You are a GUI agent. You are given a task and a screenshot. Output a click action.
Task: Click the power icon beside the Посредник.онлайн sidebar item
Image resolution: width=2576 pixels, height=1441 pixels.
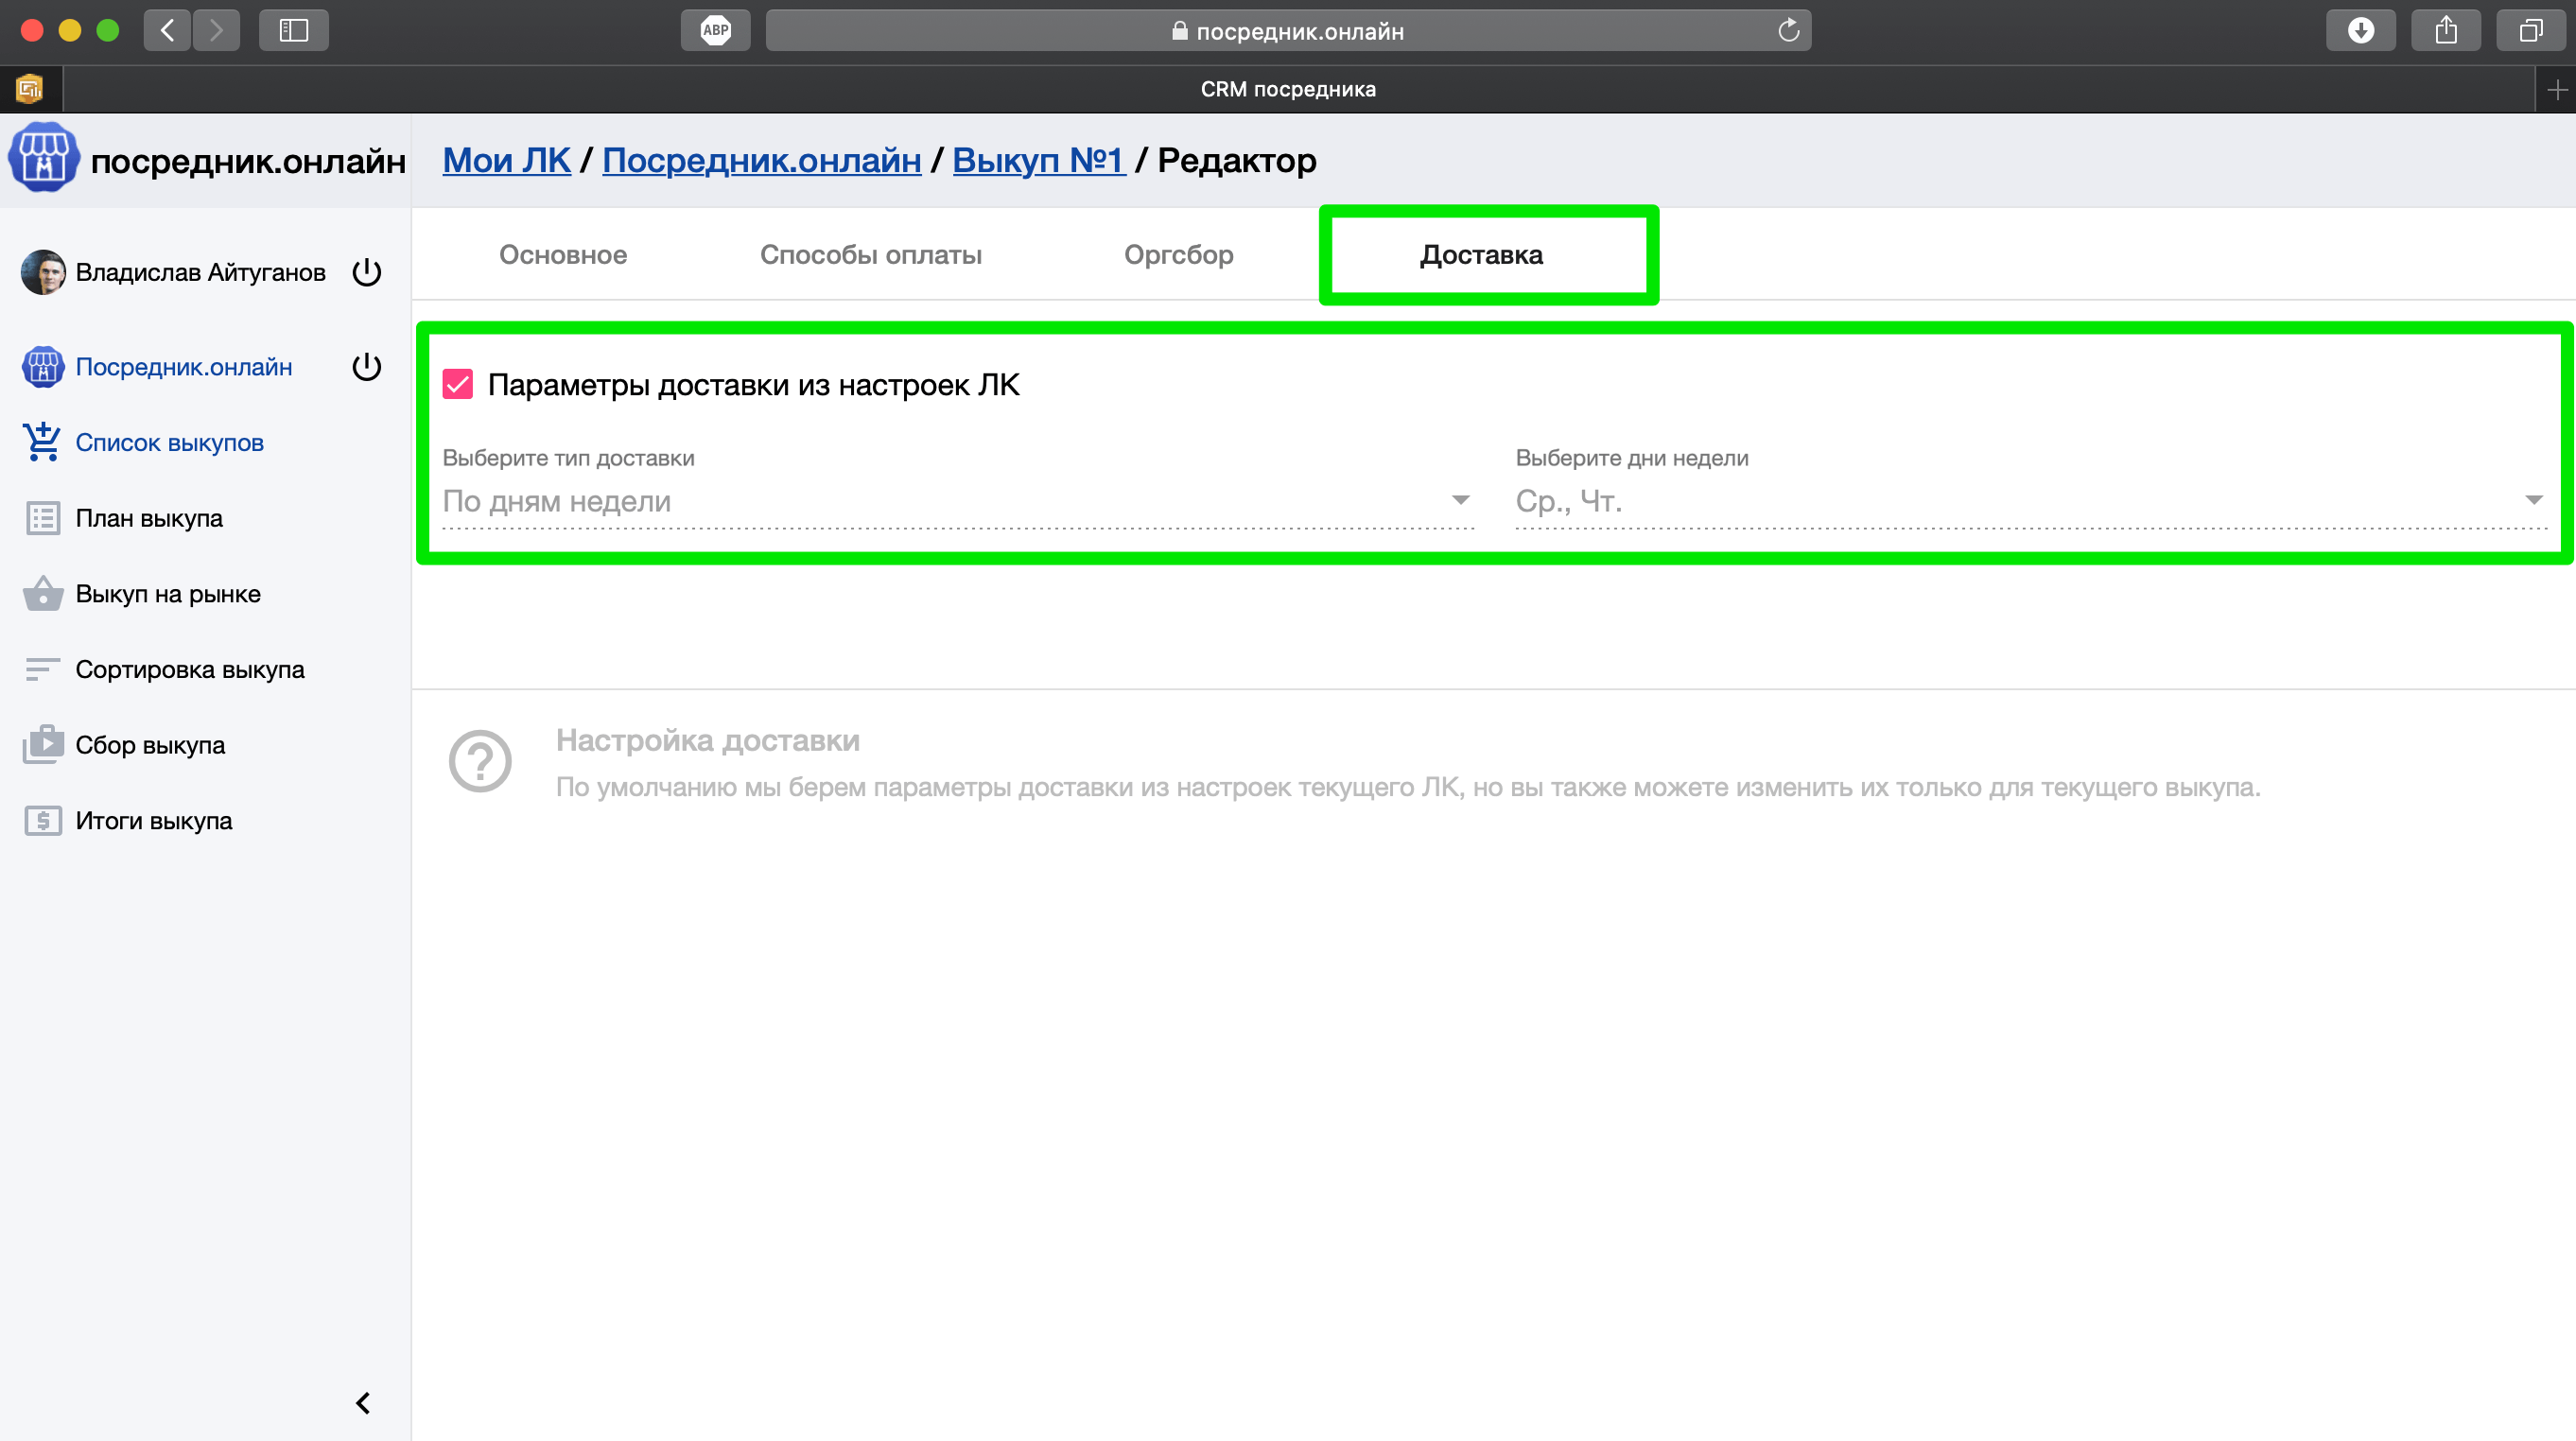(367, 367)
